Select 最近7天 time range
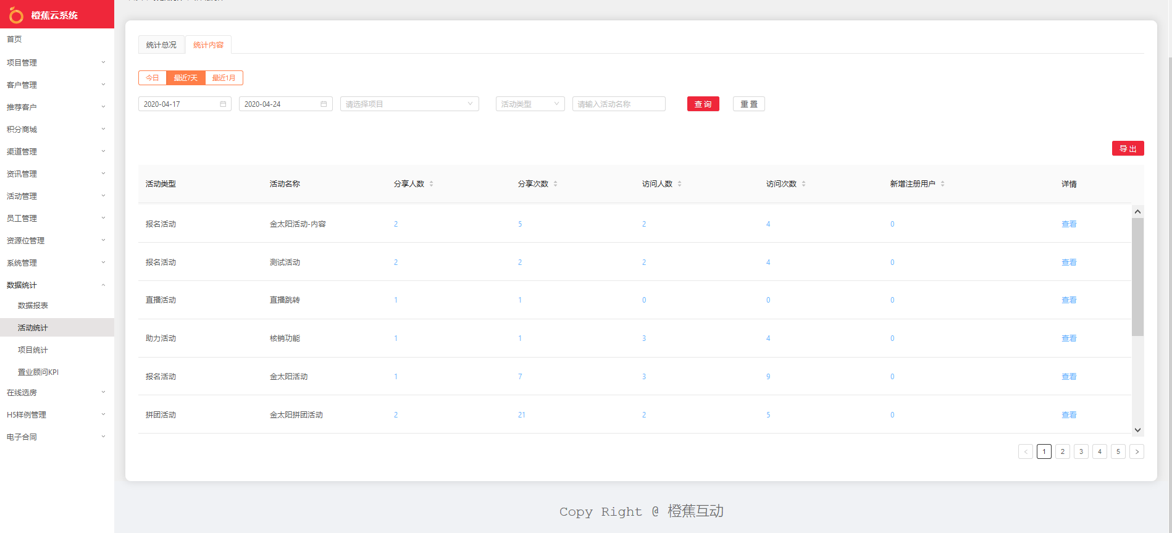 [186, 78]
